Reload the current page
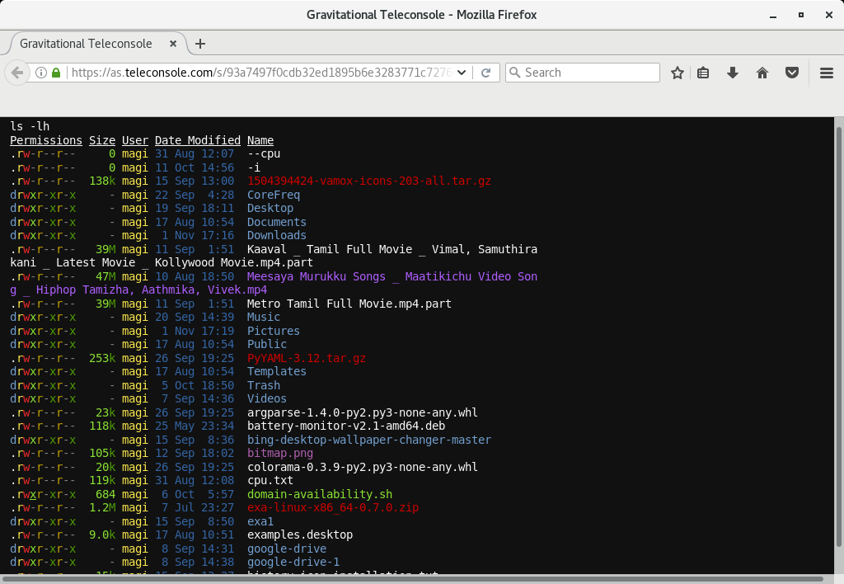This screenshot has height=584, width=844. (485, 73)
